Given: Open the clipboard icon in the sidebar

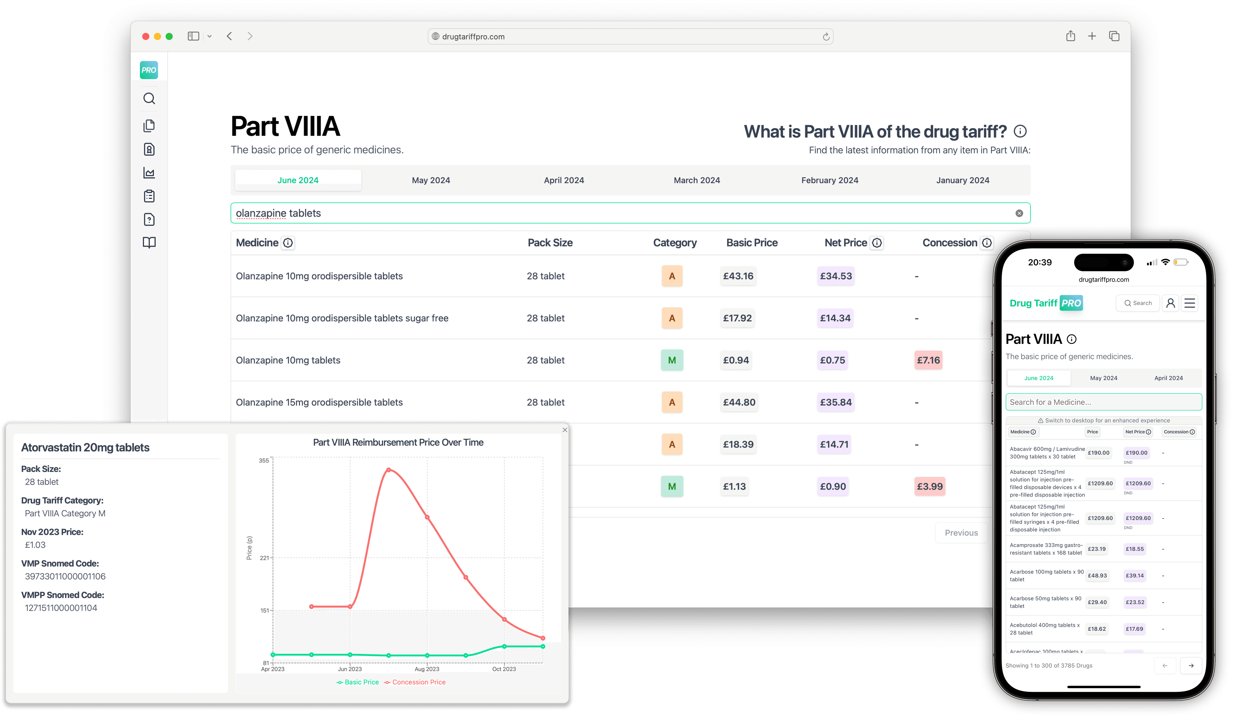Looking at the screenshot, I should 149,196.
